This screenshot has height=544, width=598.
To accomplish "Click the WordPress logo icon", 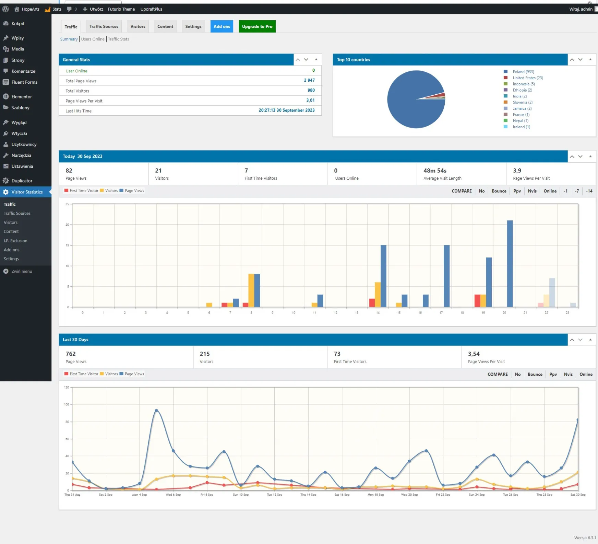I will (x=5, y=9).
